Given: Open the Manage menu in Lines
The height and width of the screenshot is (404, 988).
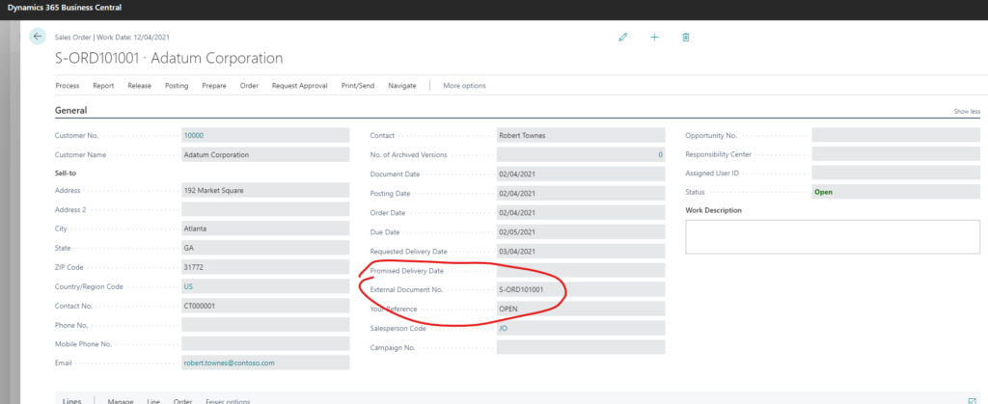Looking at the screenshot, I should (121, 400).
